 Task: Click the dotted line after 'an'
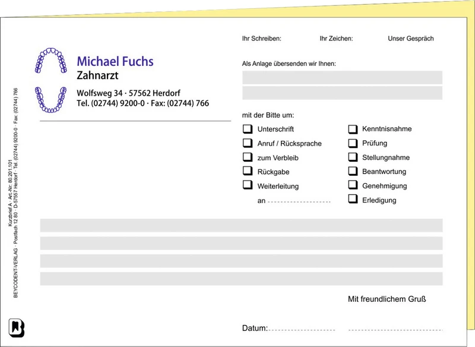click(x=299, y=202)
